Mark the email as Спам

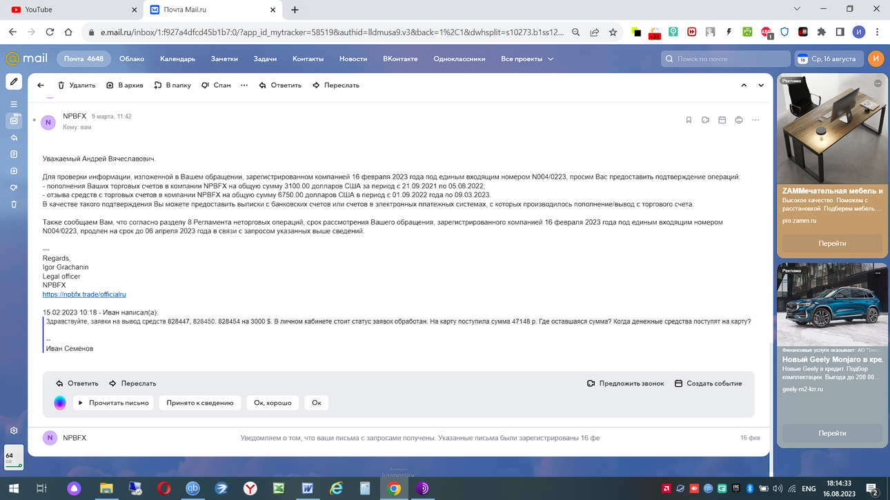[x=216, y=86]
